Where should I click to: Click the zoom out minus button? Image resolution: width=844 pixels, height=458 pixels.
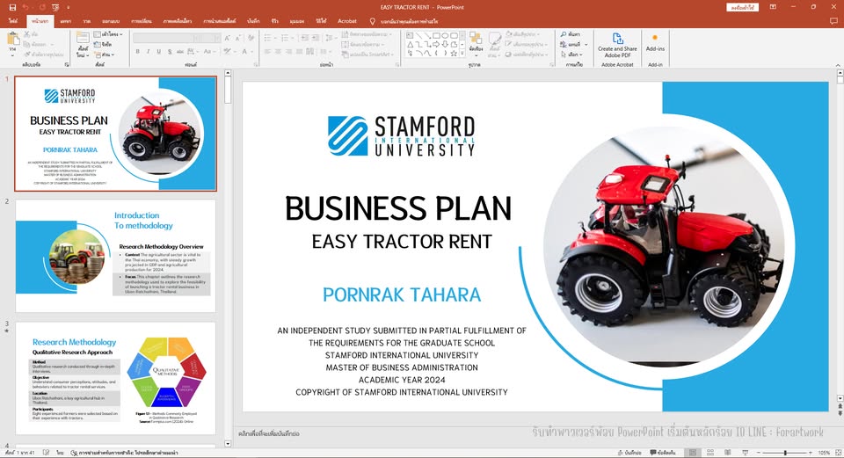[x=760, y=453]
